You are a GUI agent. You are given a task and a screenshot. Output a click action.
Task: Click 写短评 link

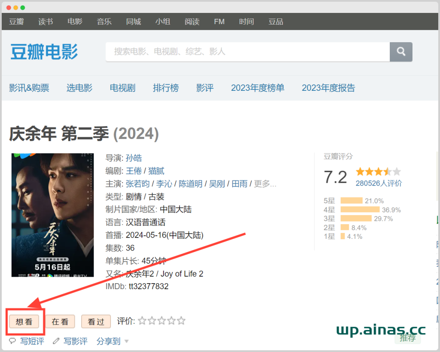tap(32, 341)
